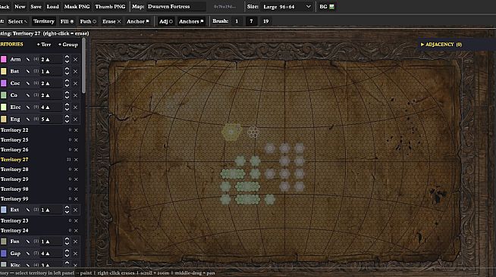Expand the ADJACENCY panel
This screenshot has height=277, width=496.
pyautogui.click(x=441, y=45)
